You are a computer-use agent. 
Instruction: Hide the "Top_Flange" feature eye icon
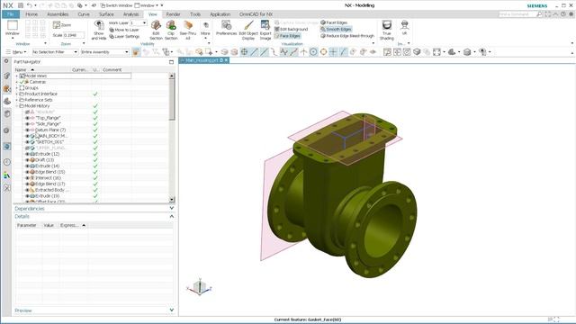tap(27, 118)
